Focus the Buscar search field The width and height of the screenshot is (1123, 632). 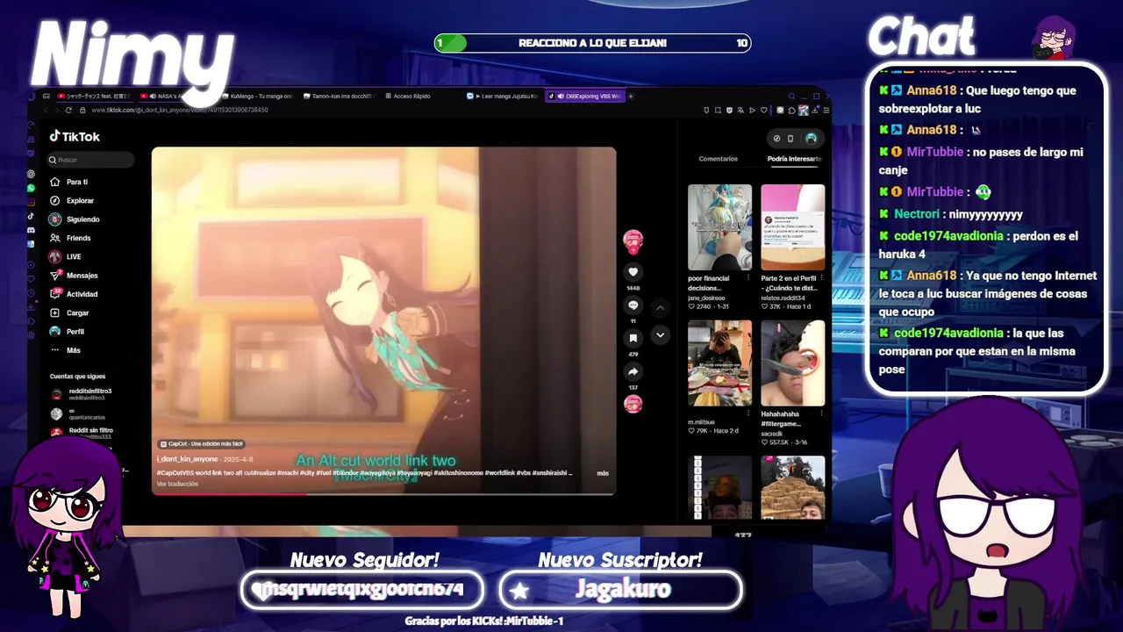point(91,160)
